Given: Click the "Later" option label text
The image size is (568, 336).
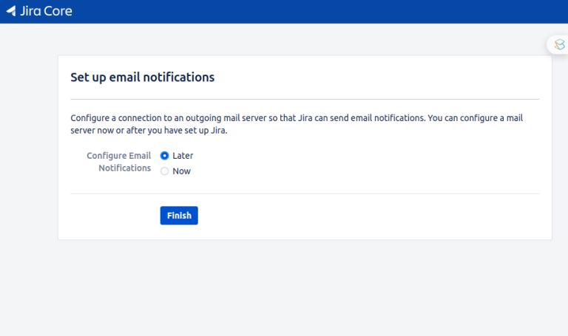Looking at the screenshot, I should [x=183, y=156].
